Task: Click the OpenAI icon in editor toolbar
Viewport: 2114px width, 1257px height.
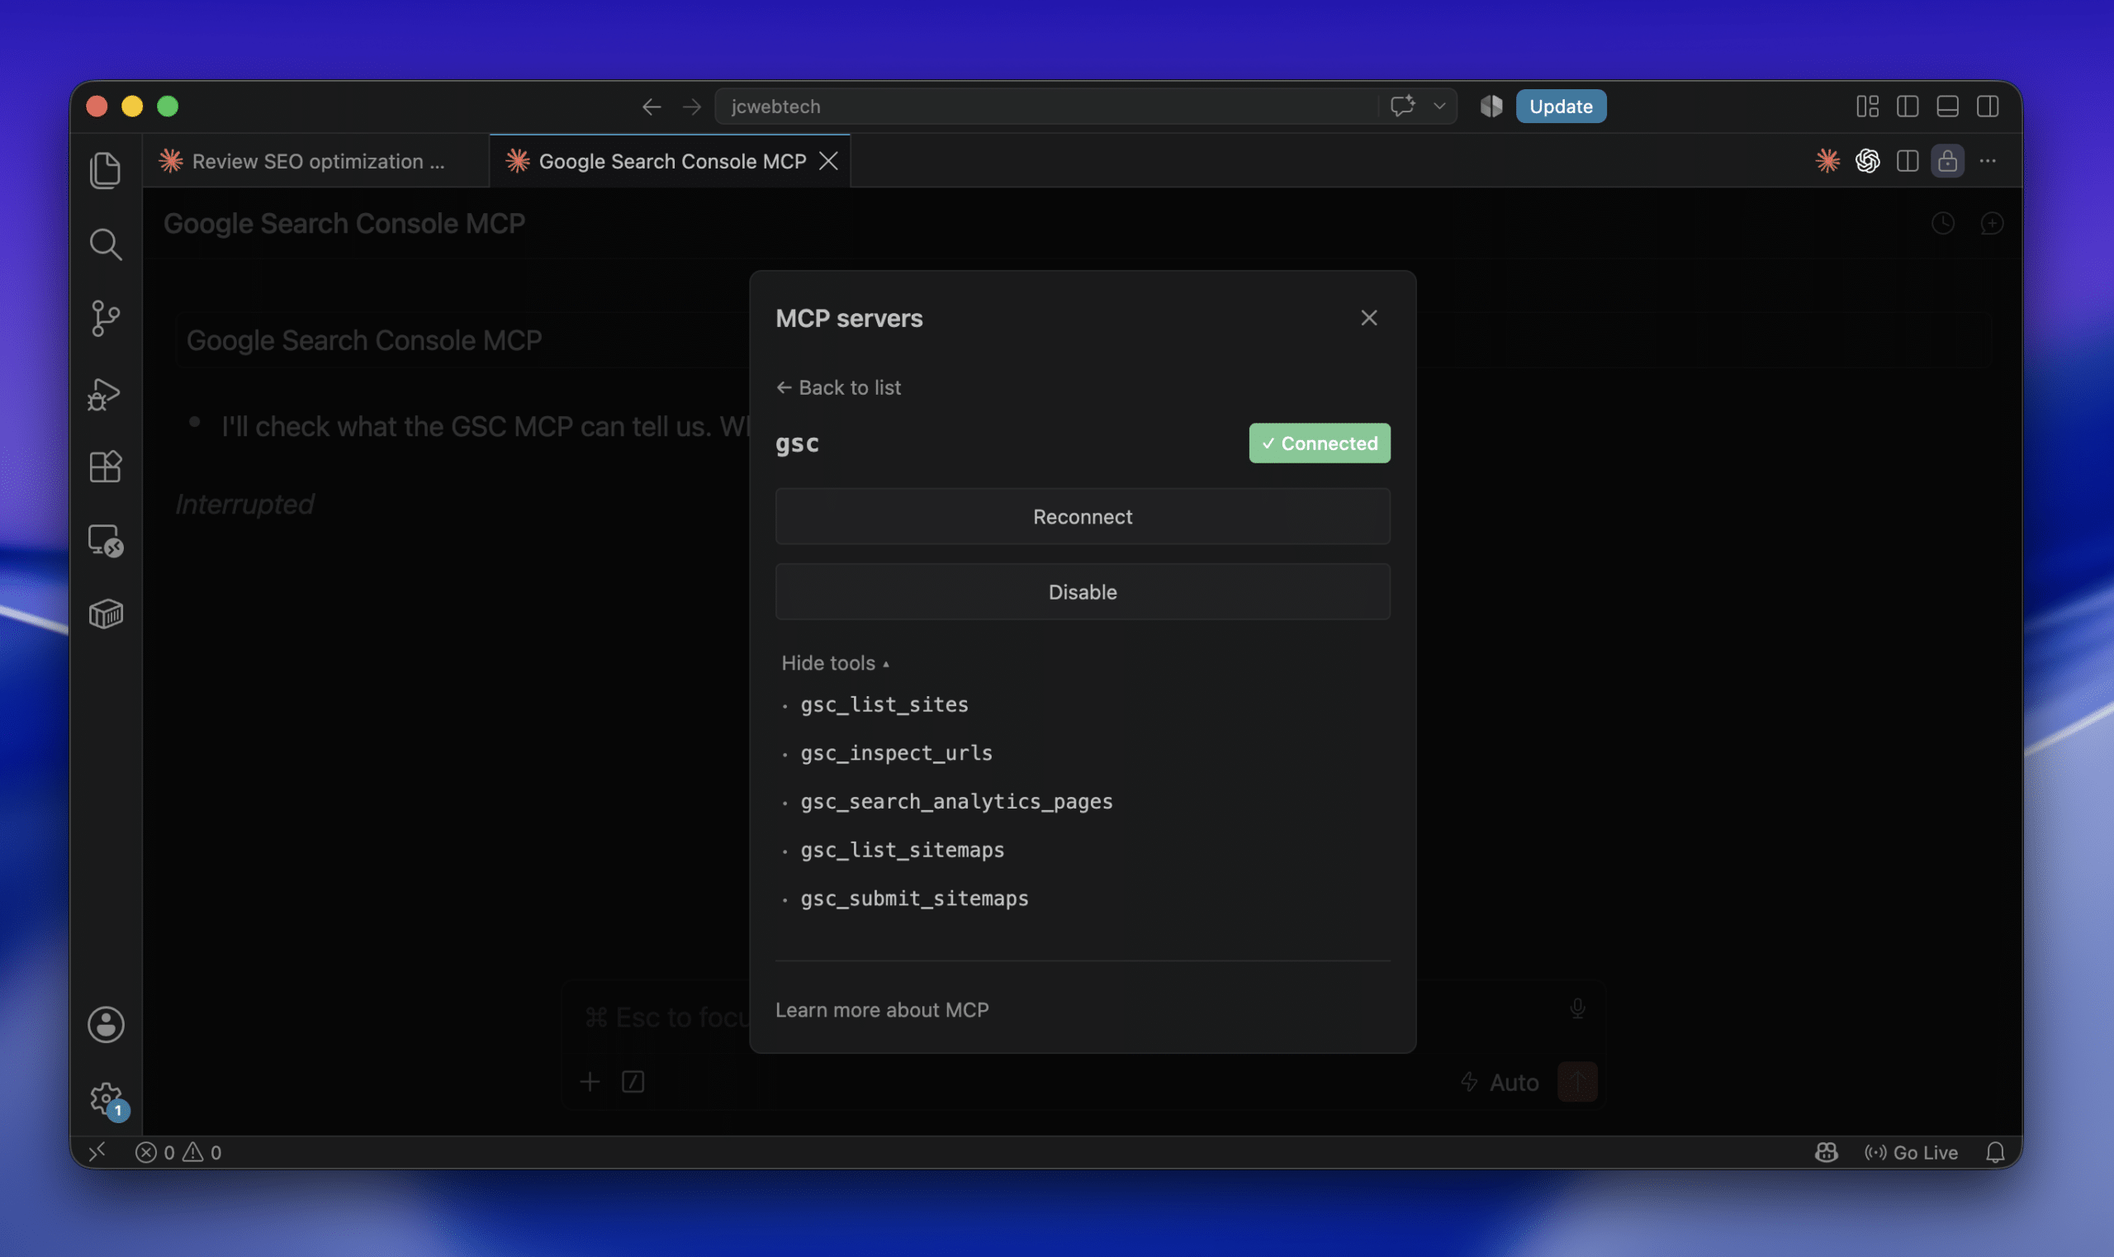Action: click(1868, 161)
